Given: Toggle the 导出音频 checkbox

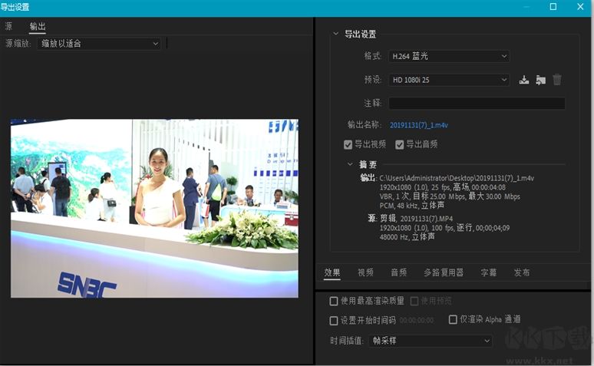Looking at the screenshot, I should [x=400, y=144].
